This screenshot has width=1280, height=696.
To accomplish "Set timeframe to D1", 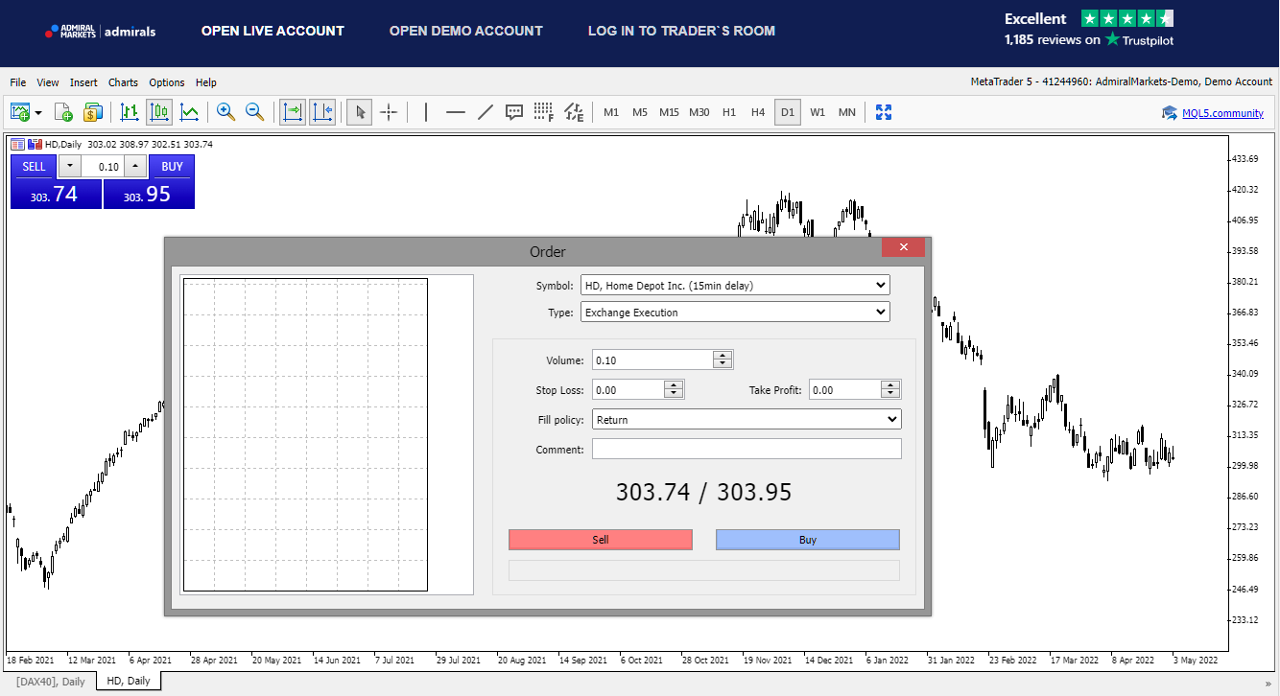I will click(x=788, y=112).
